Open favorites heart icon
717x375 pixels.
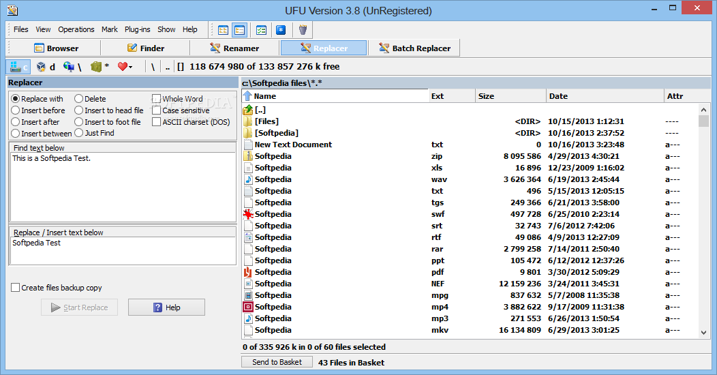123,67
